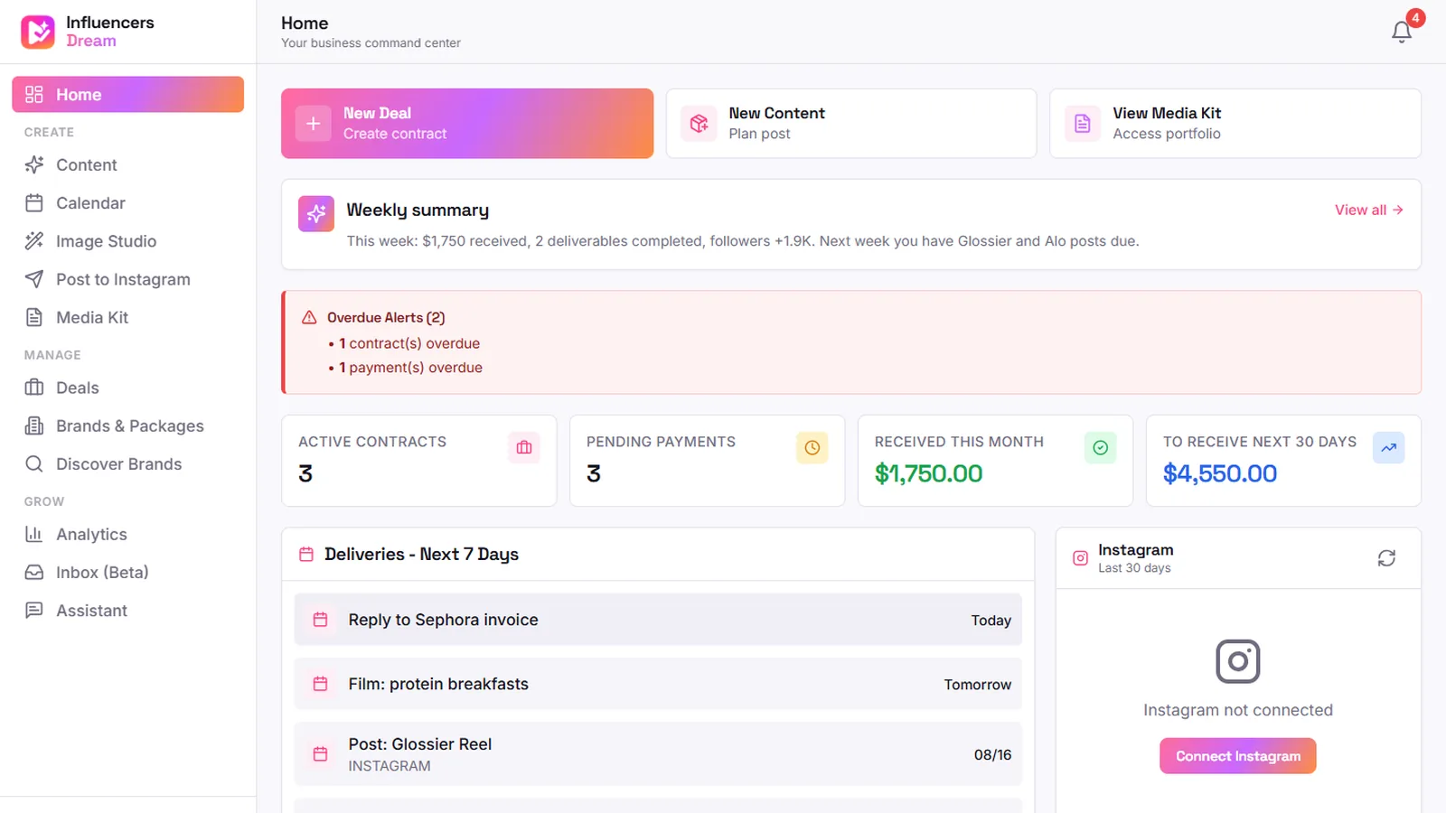This screenshot has height=813, width=1446.
Task: Open the notifications bell
Action: [x=1402, y=32]
